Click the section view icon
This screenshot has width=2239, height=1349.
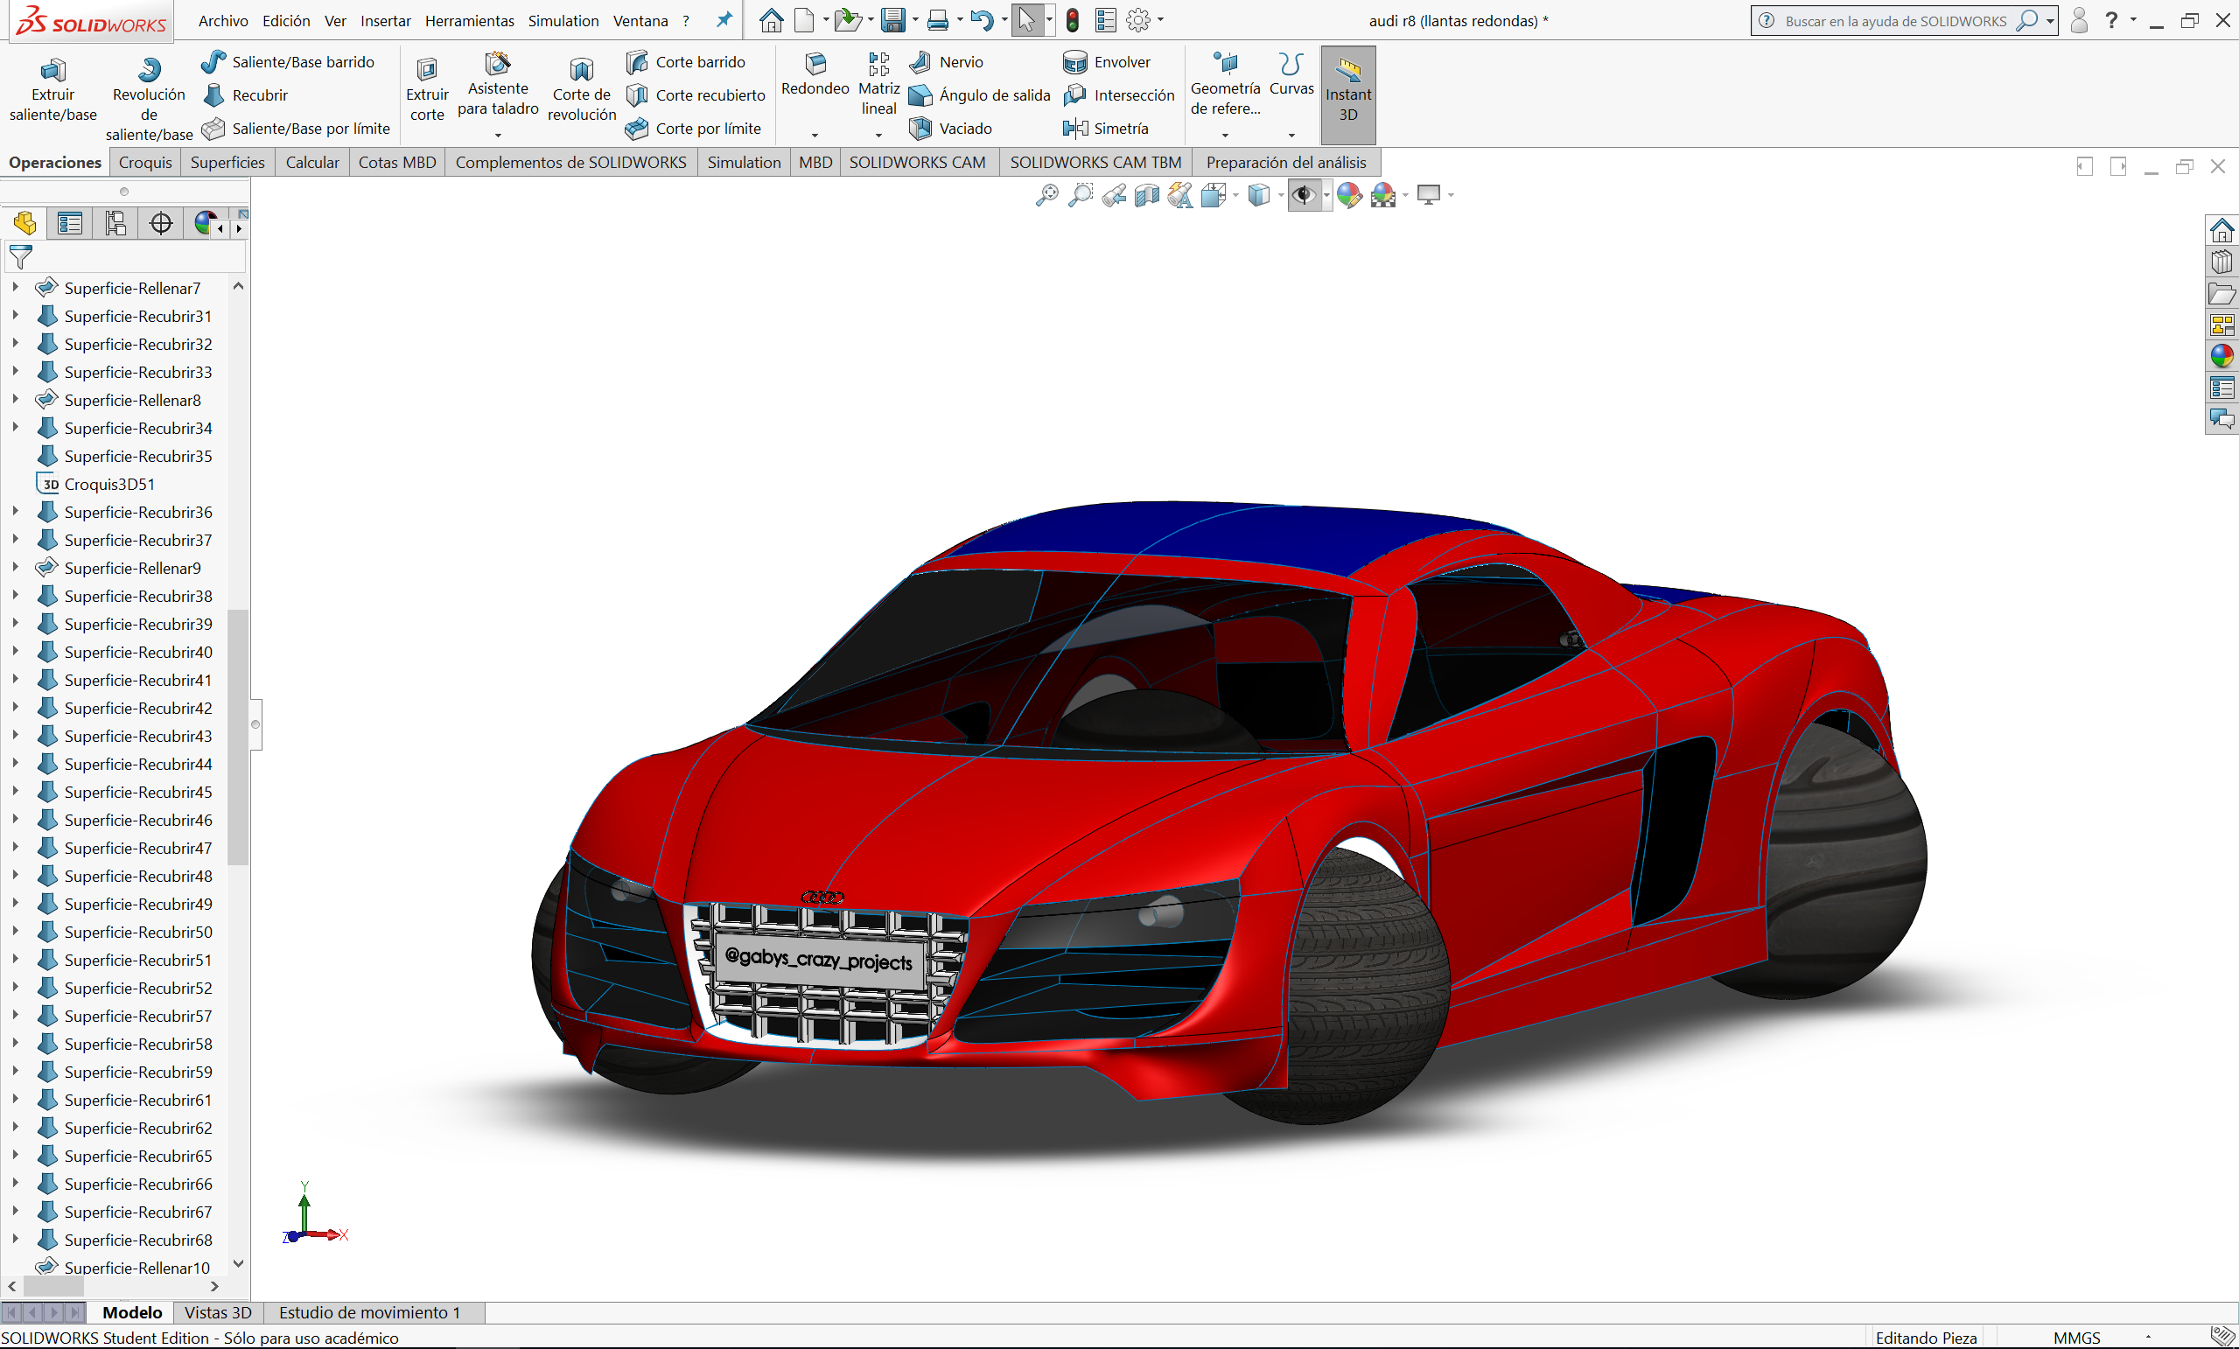pyautogui.click(x=1147, y=195)
